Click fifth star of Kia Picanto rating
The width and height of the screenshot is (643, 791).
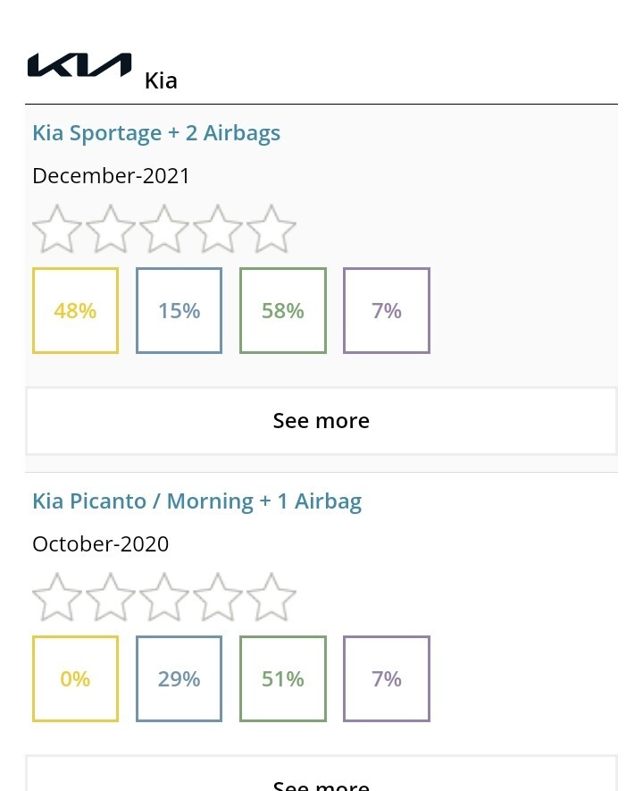tap(271, 597)
